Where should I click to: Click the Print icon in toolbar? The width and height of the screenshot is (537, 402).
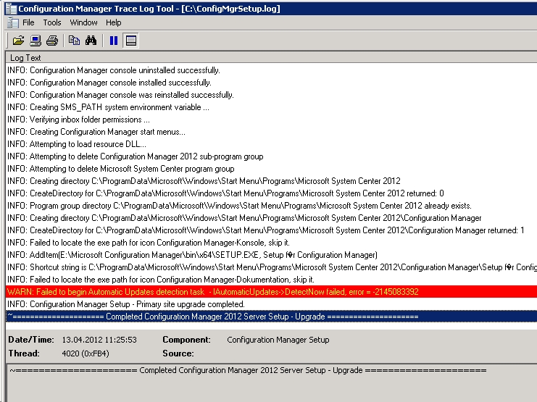[51, 41]
